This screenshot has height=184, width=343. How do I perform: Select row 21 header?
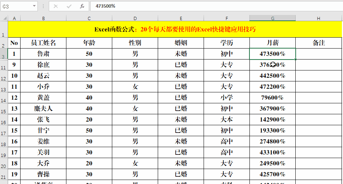pos(4,174)
